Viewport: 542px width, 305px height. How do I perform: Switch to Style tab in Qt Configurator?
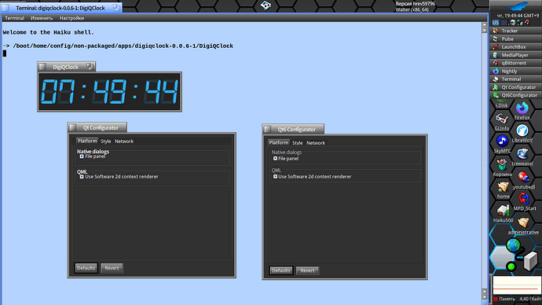[x=106, y=141]
